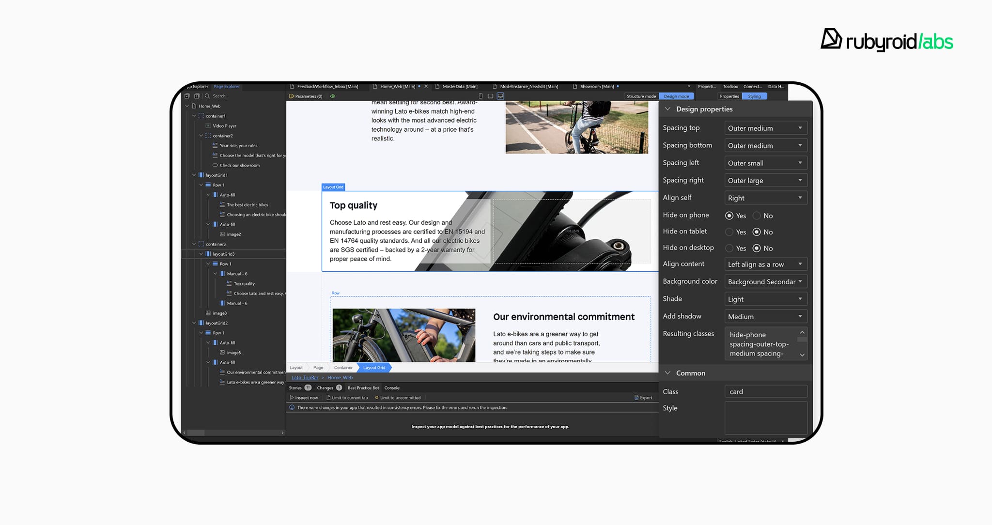Open the Spacing top dropdown

point(765,128)
